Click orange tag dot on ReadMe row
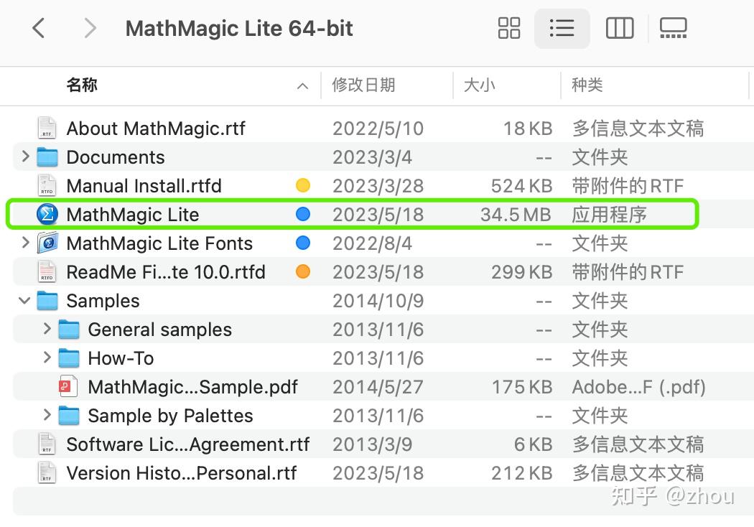The height and width of the screenshot is (527, 754). (303, 271)
